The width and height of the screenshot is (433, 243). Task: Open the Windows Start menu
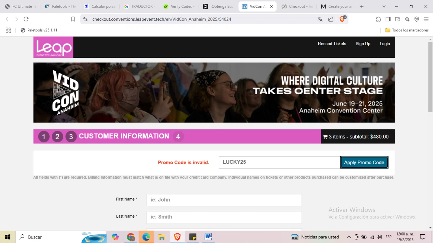tap(8, 237)
